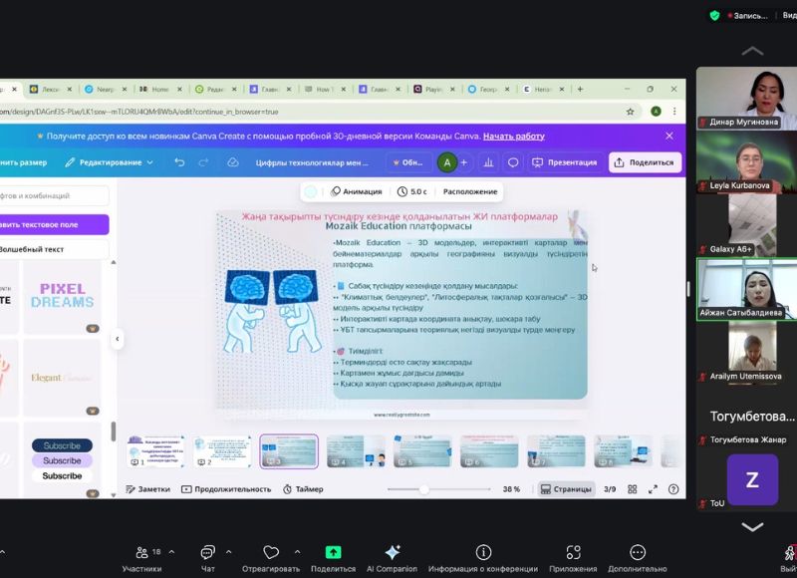Image resolution: width=797 pixels, height=578 pixels.
Task: Click the cloud save status icon
Action: [x=233, y=162]
